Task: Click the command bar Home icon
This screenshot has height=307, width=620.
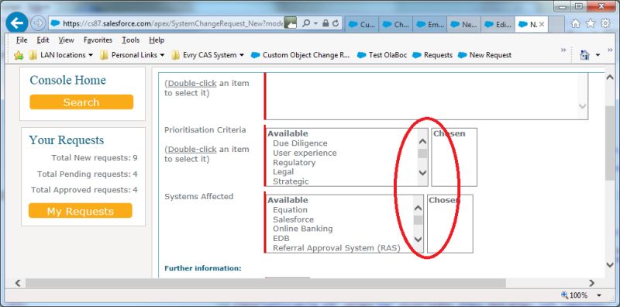Action: click(x=585, y=55)
